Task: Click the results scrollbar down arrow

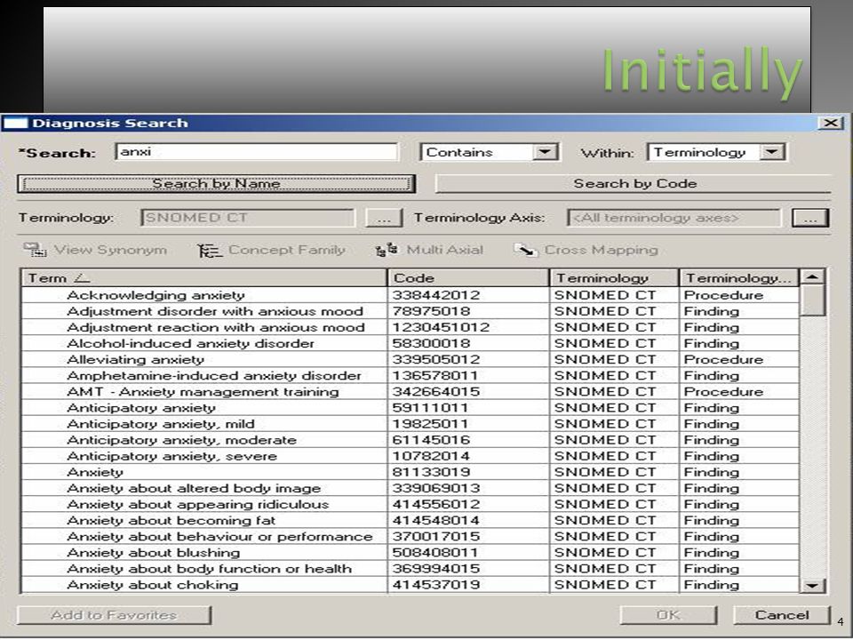Action: coord(813,586)
